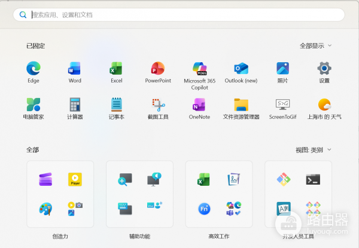
Task: Open the 视图: 类别 view dropdown
Action: [x=313, y=150]
